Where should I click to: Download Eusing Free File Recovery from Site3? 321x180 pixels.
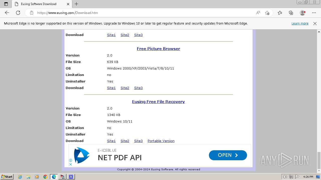point(138,141)
